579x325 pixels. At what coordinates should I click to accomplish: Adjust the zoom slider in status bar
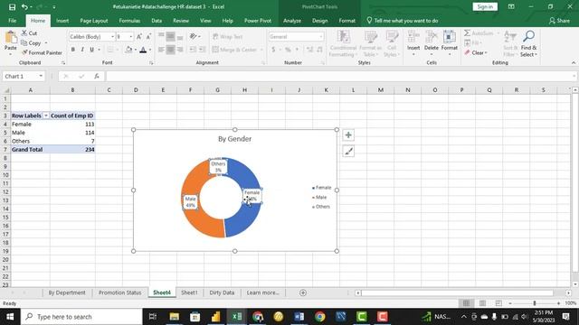pos(535,303)
